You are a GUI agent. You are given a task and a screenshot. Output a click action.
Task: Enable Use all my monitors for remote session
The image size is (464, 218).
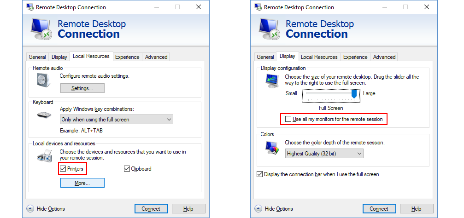288,119
